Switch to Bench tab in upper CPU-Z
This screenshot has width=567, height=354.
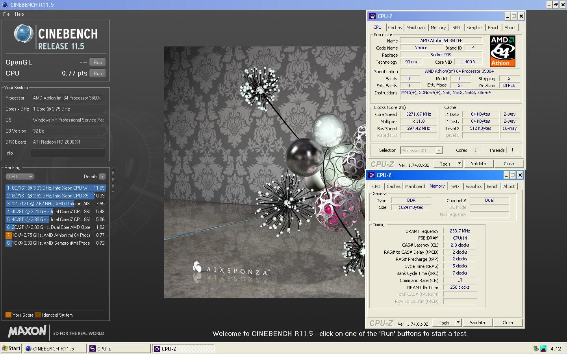click(x=494, y=28)
